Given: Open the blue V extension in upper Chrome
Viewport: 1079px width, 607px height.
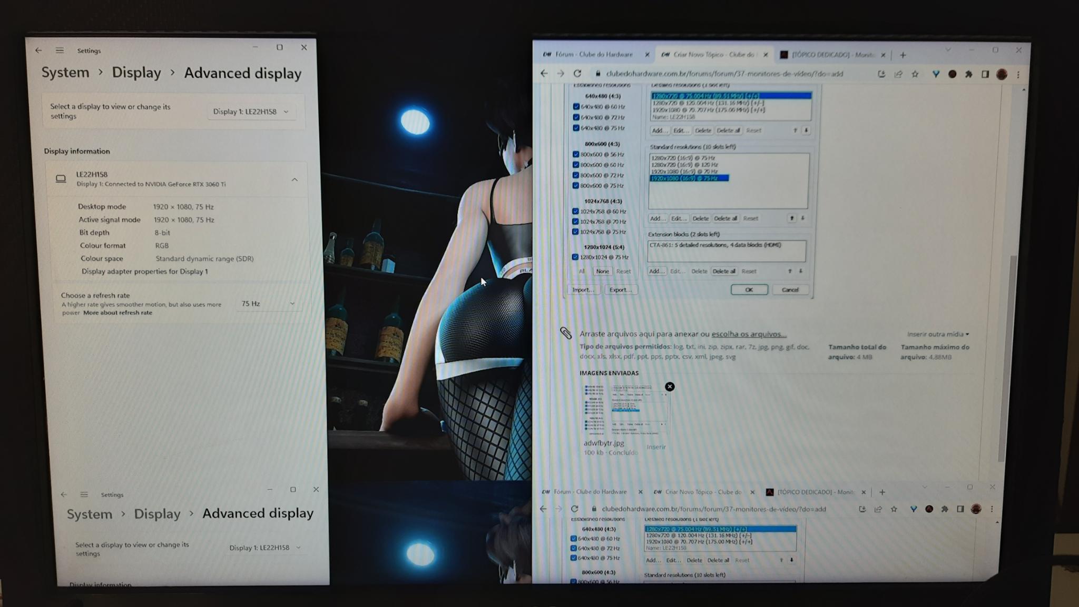Looking at the screenshot, I should tap(936, 74).
